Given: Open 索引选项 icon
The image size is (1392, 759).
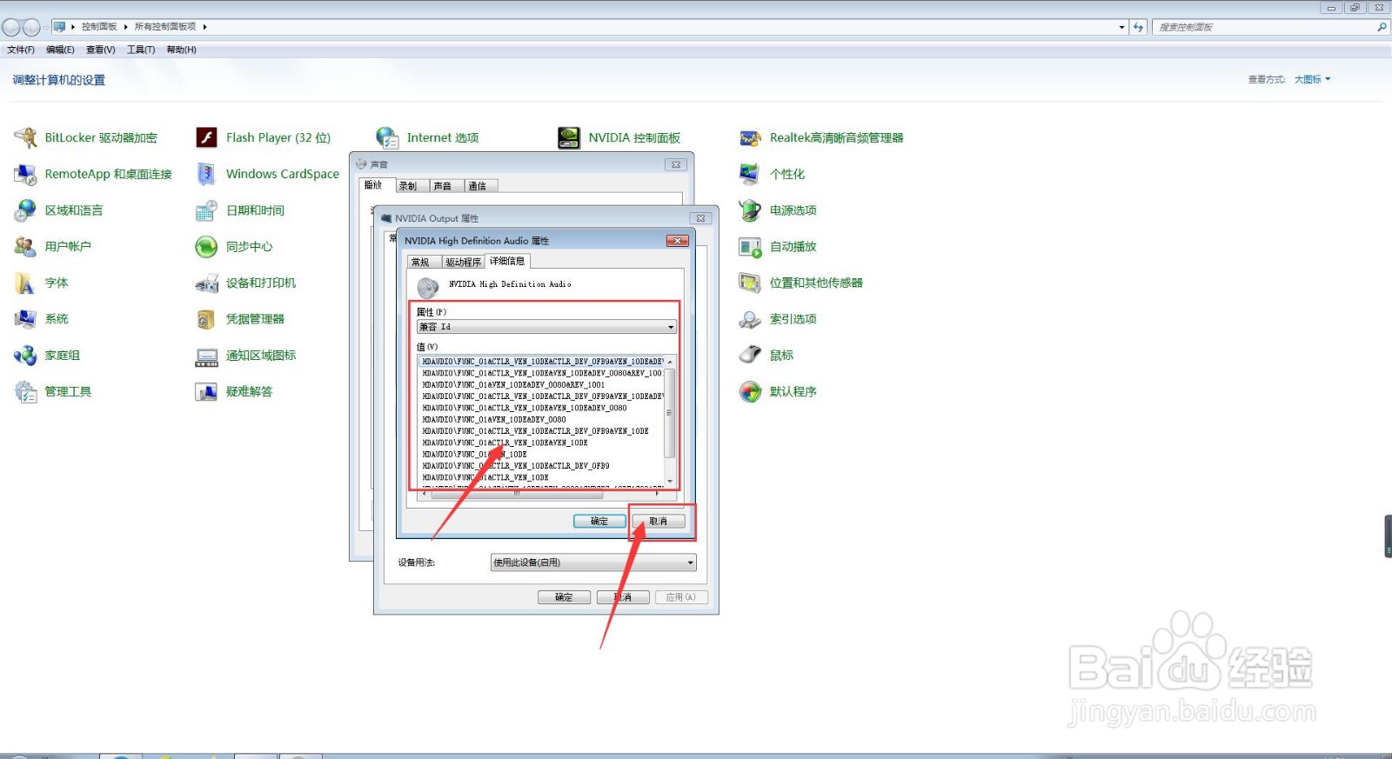Looking at the screenshot, I should point(751,319).
